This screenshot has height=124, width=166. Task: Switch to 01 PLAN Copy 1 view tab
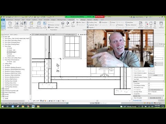(x=70, y=34)
